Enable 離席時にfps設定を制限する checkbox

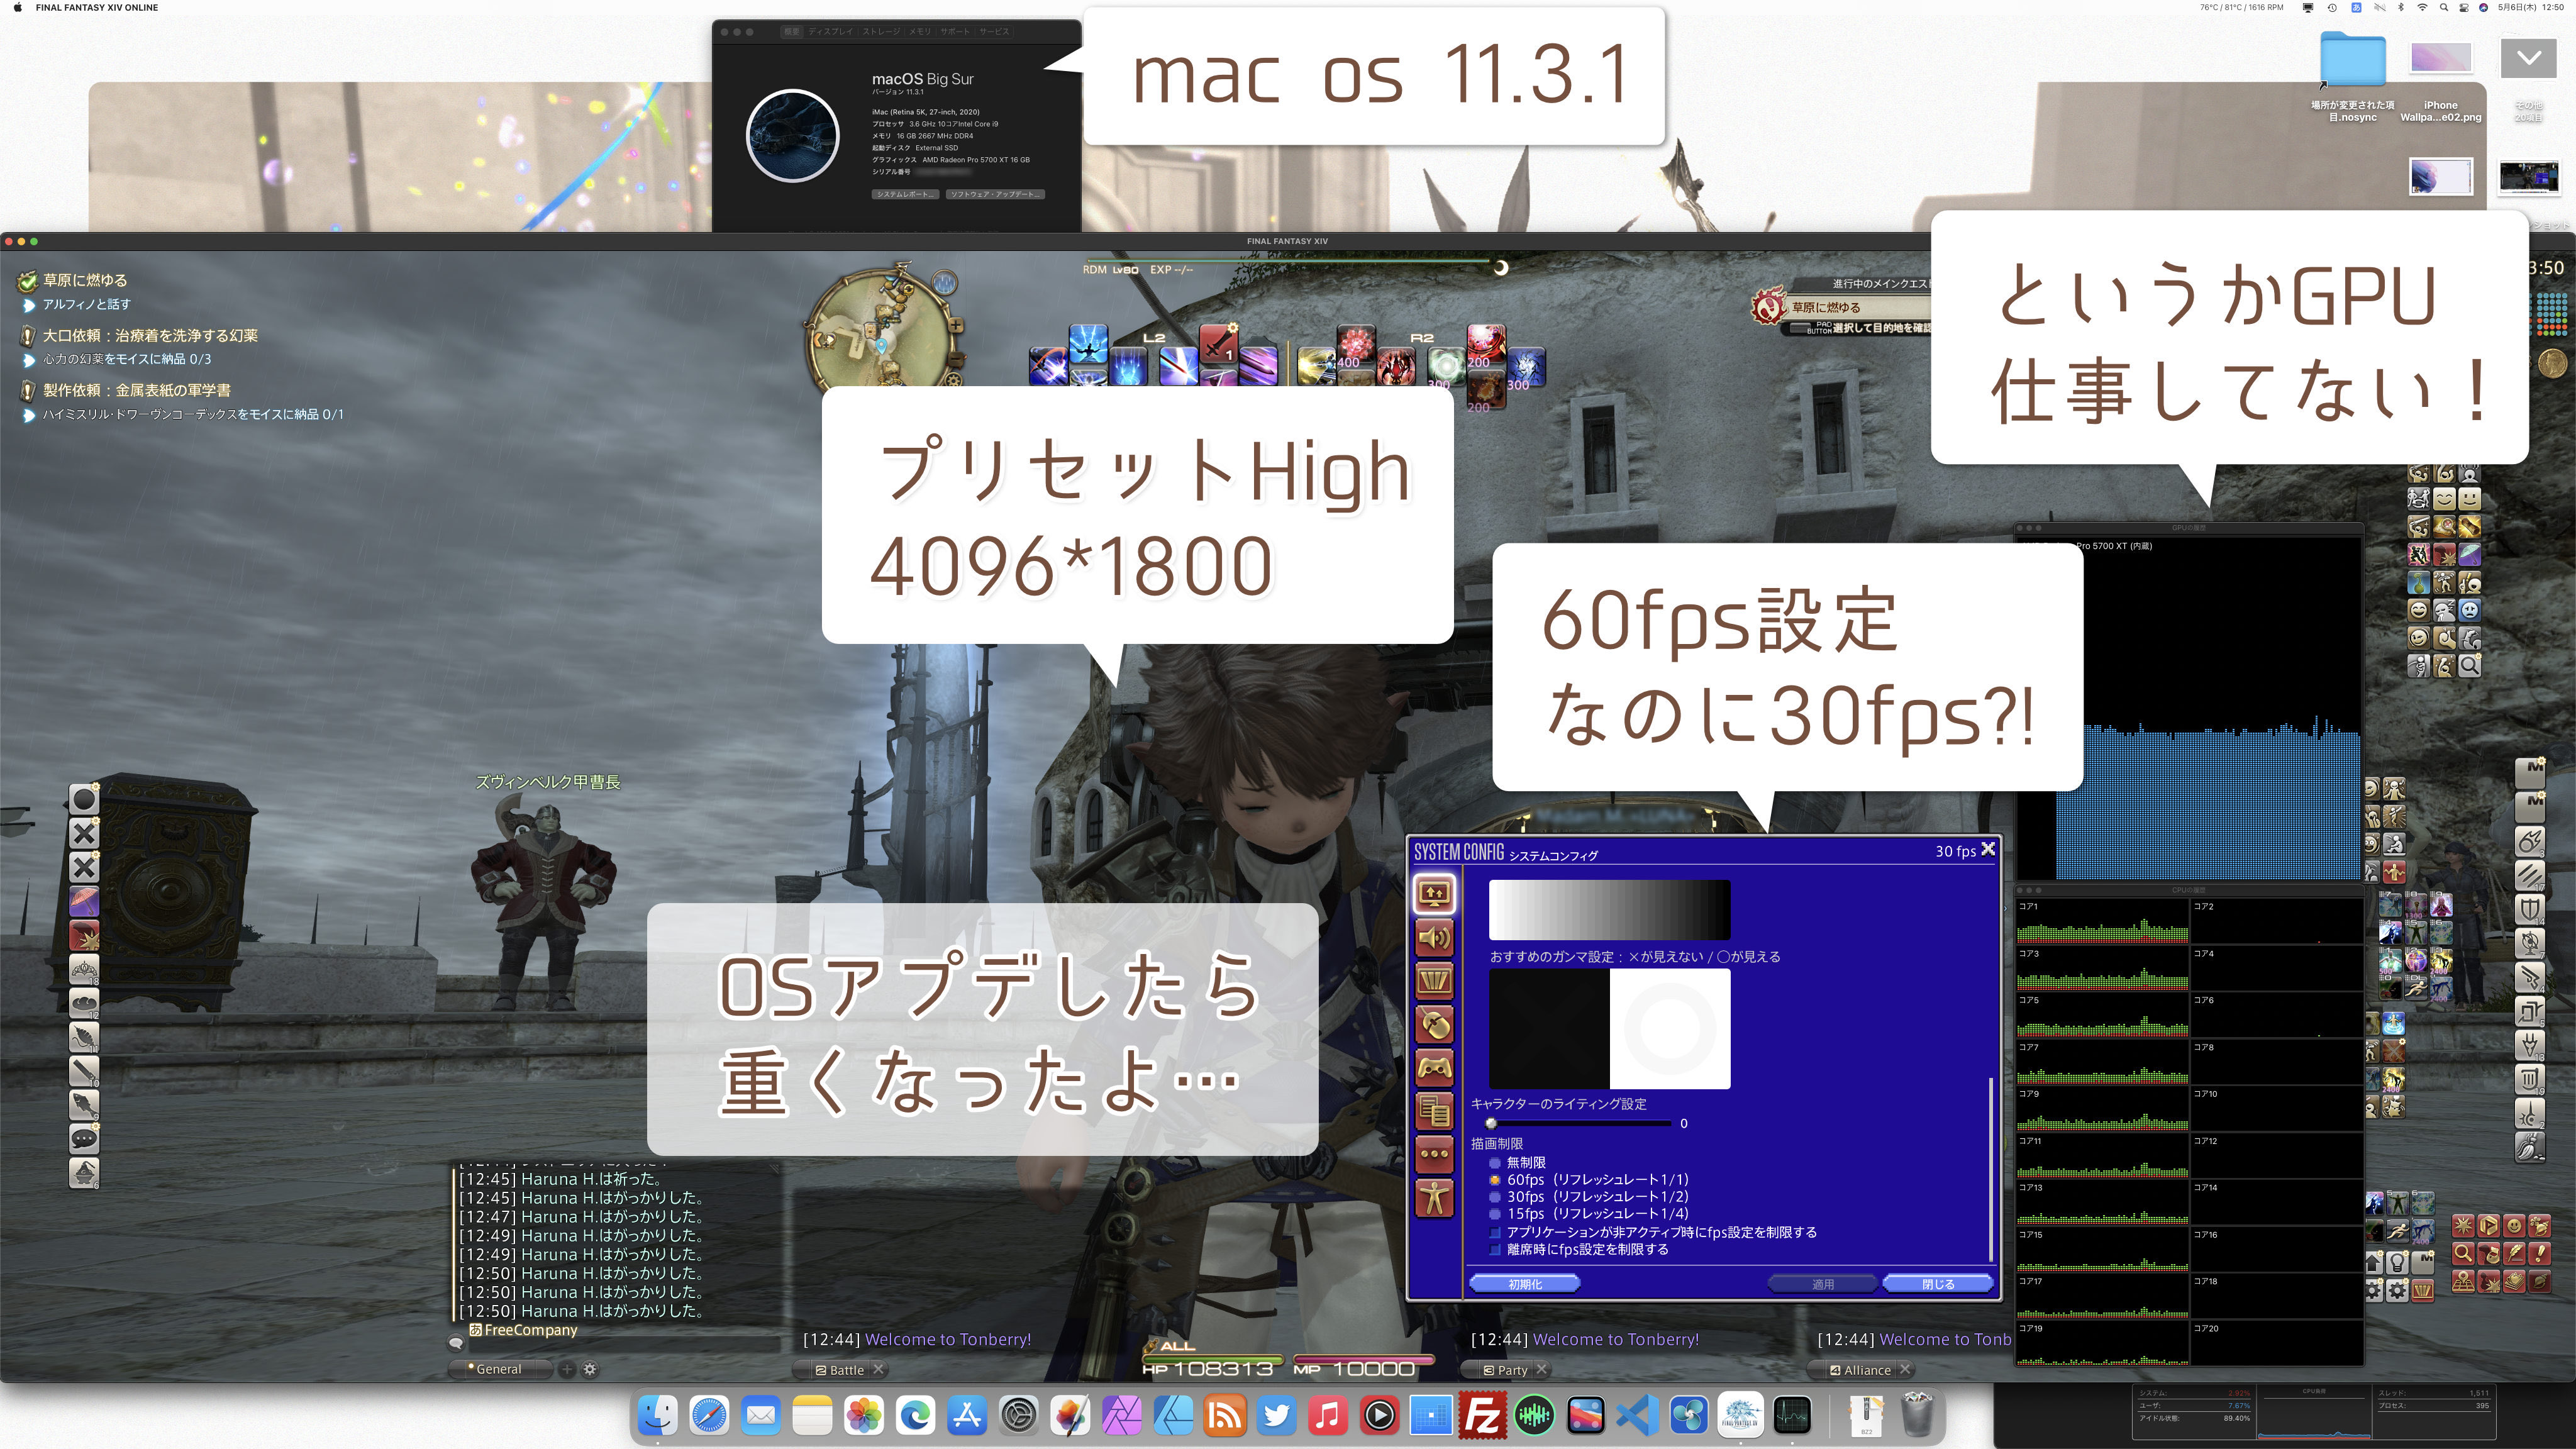(x=1496, y=1249)
